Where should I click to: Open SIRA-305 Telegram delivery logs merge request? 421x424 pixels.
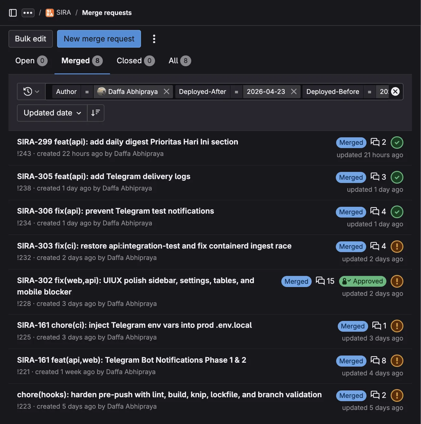click(x=104, y=176)
